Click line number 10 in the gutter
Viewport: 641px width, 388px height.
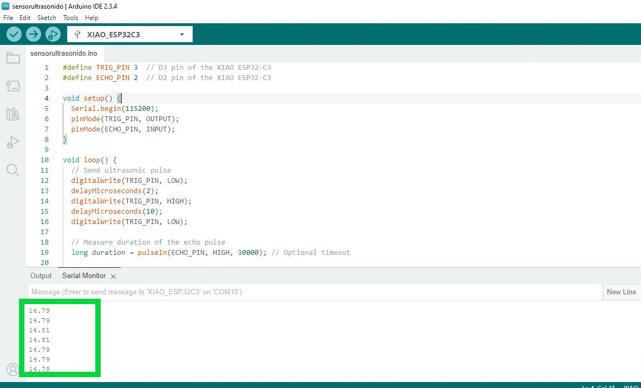pyautogui.click(x=44, y=160)
